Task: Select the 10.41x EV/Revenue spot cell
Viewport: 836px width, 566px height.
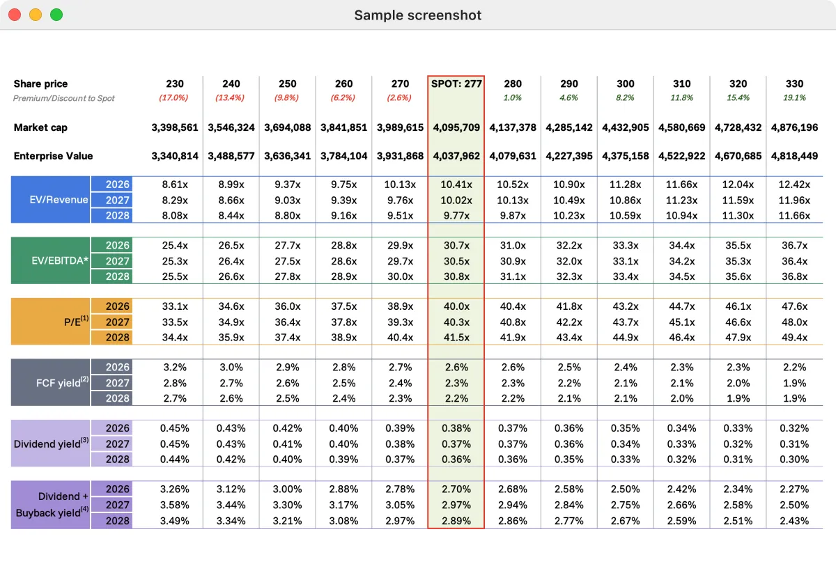Action: coord(456,184)
